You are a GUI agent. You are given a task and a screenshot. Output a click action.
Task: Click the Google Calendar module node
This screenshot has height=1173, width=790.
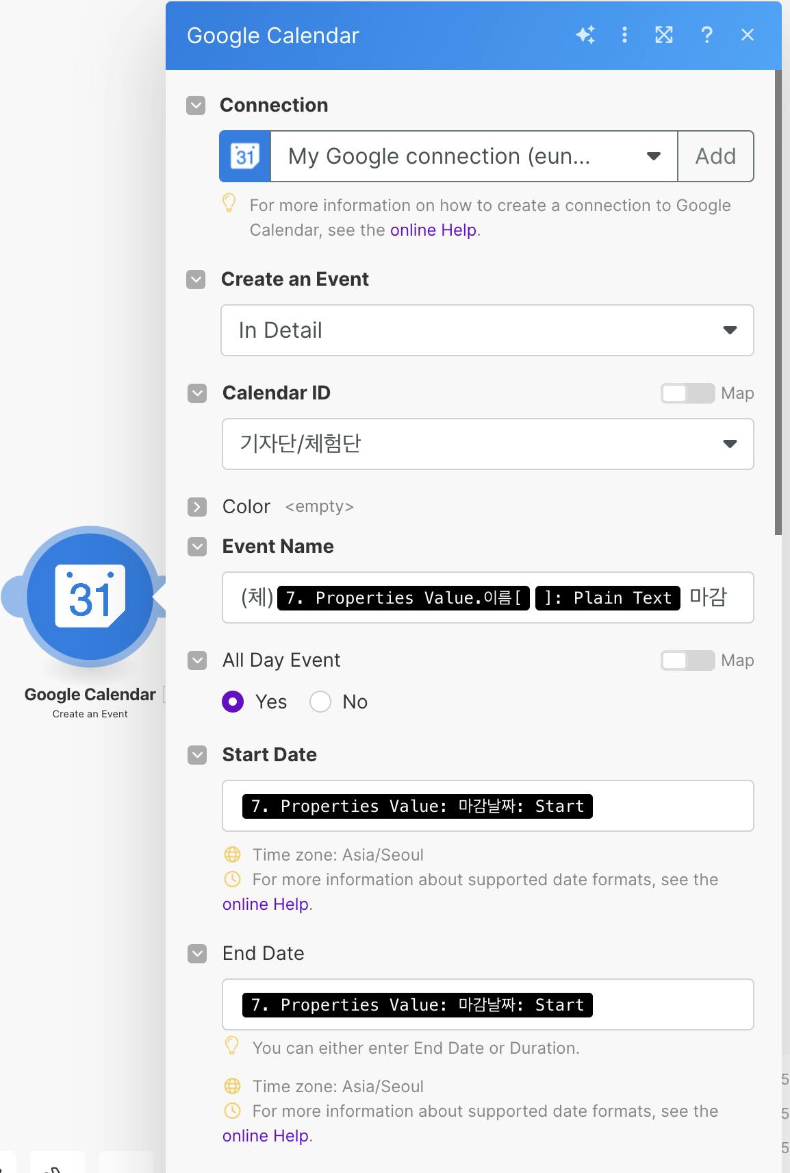[x=90, y=597]
